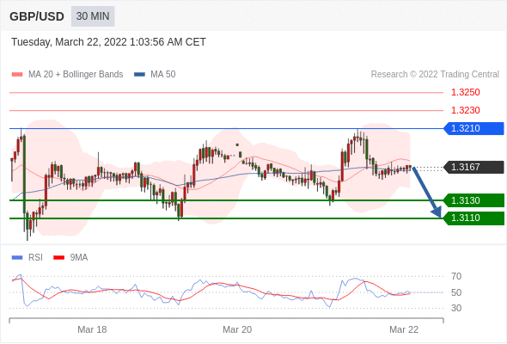
Task: Click the Mar 22 date axis label
Action: point(404,329)
